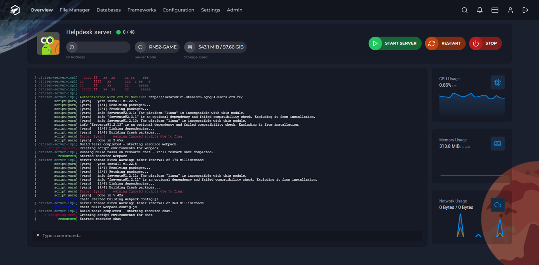Open the Settings tab
Screen dimensions: 539x265
coord(211,10)
